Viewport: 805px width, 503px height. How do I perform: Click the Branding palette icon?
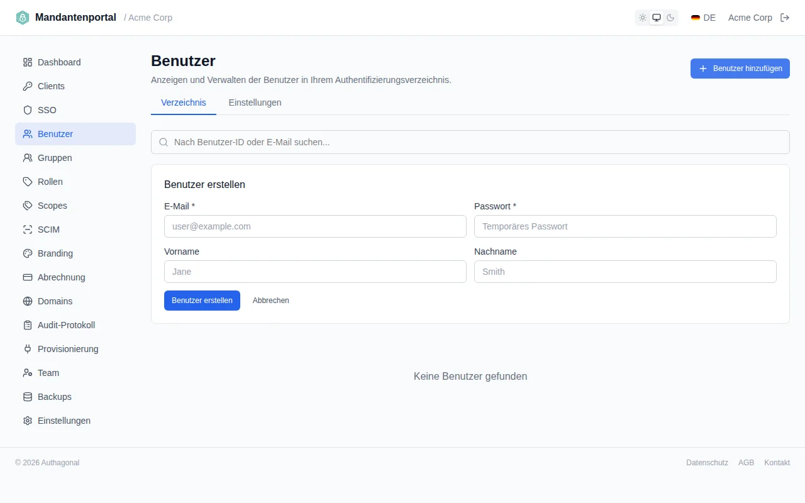pyautogui.click(x=28, y=253)
